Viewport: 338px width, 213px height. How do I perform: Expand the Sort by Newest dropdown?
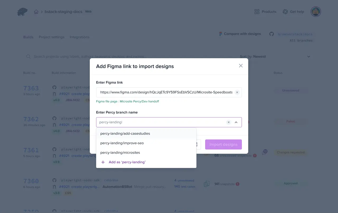(309, 57)
